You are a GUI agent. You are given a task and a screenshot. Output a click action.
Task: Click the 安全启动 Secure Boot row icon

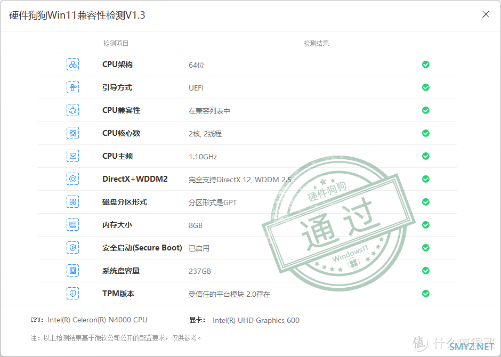click(73, 248)
